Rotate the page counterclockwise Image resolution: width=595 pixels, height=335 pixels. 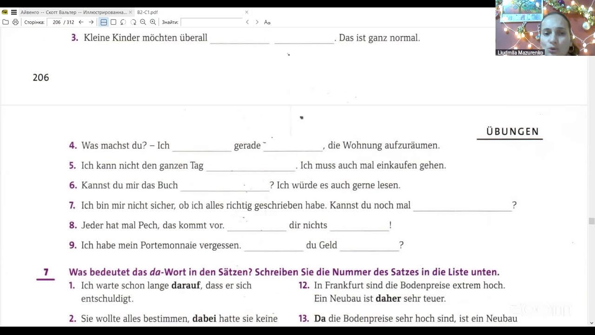(x=123, y=22)
